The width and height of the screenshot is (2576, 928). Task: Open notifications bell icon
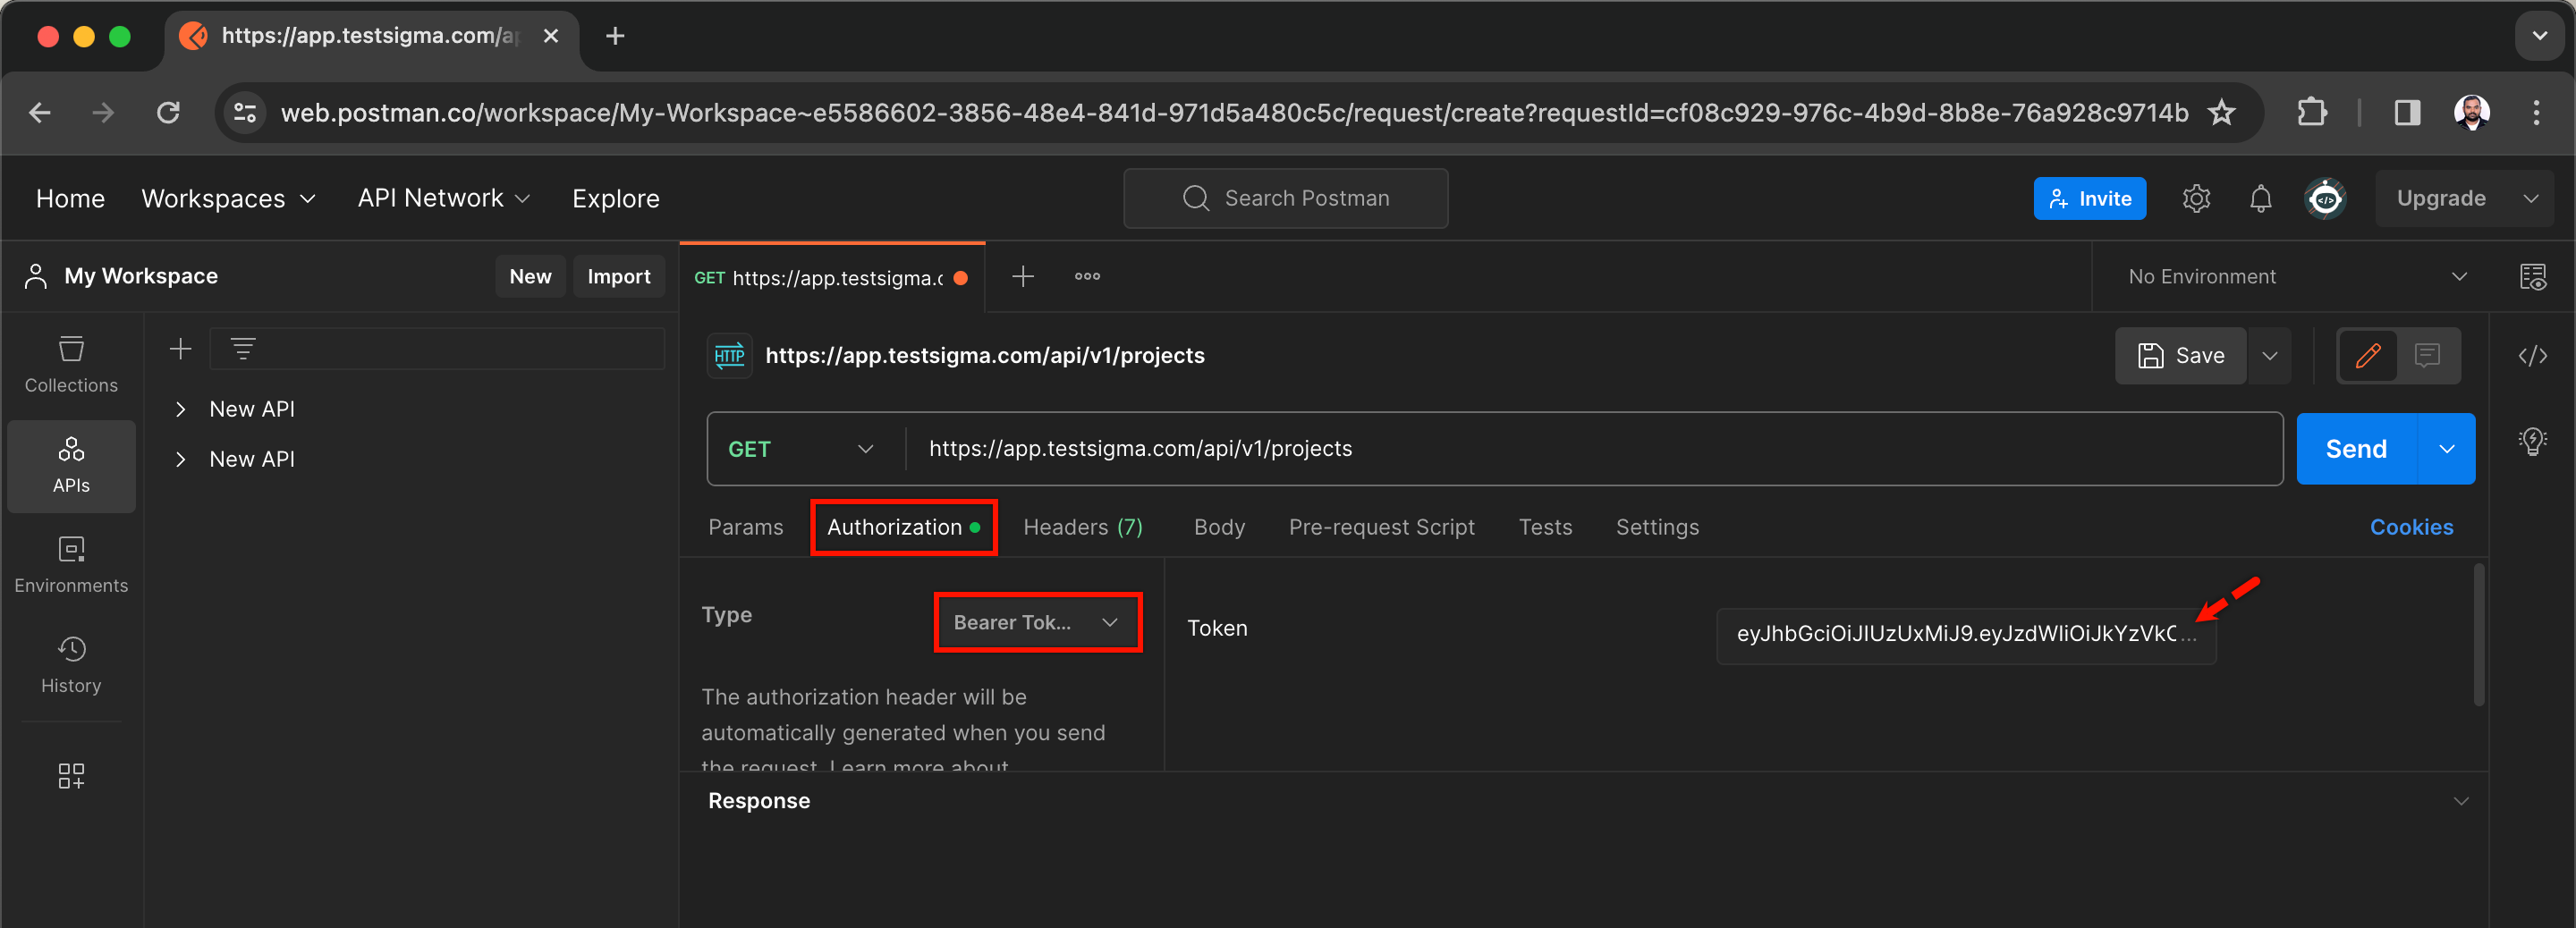[2260, 198]
